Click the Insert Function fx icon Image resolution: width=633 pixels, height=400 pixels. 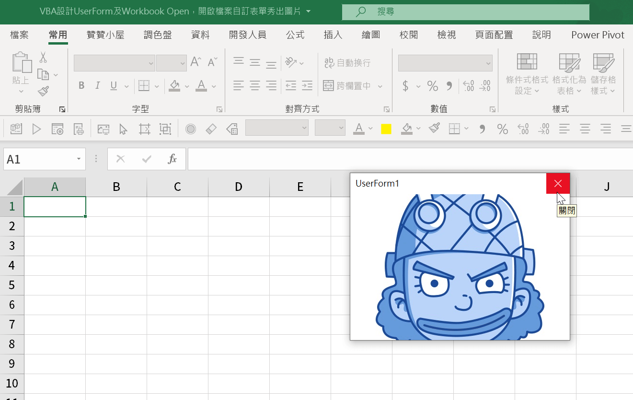coord(173,159)
